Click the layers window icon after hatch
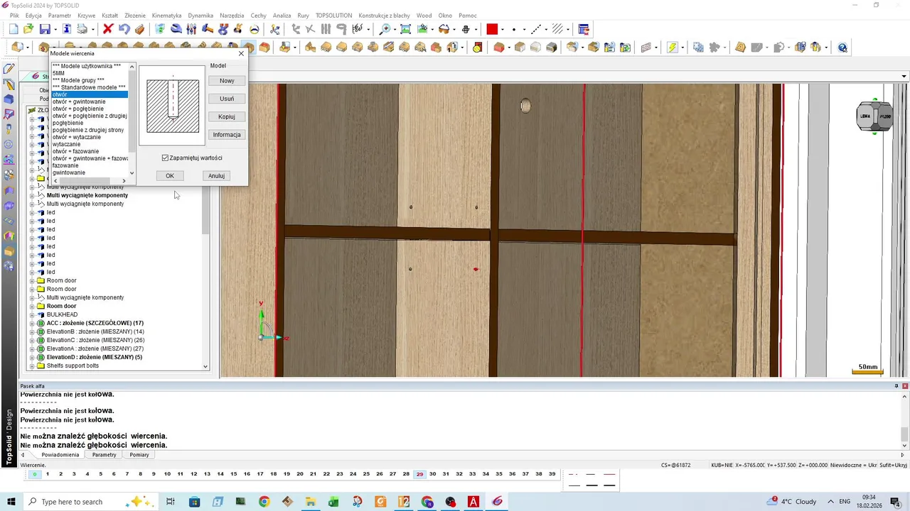 (584, 29)
